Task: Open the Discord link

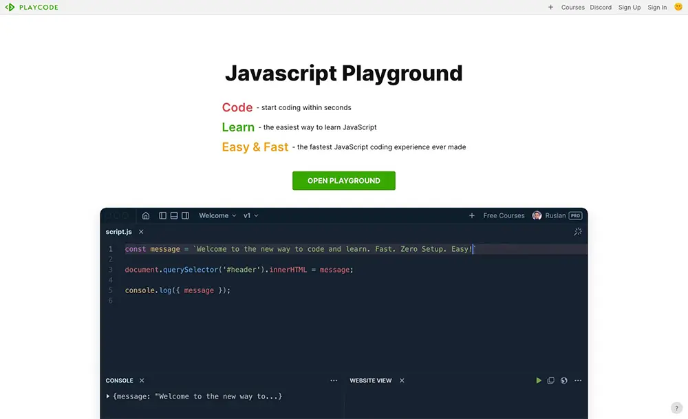Action: pos(600,8)
